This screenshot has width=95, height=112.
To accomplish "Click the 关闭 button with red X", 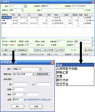I will click(89, 50).
